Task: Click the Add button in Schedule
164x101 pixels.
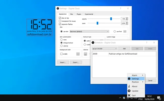Action: click(x=124, y=48)
